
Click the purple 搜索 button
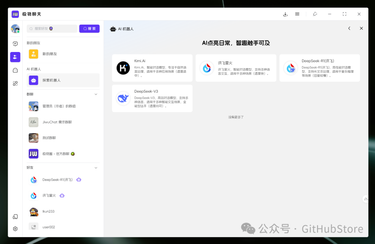[x=90, y=29]
